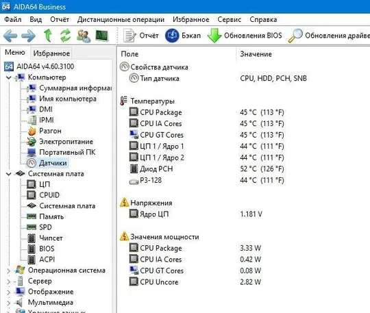
Task: Open the green monitor diagnostics icon
Action: pos(101,36)
